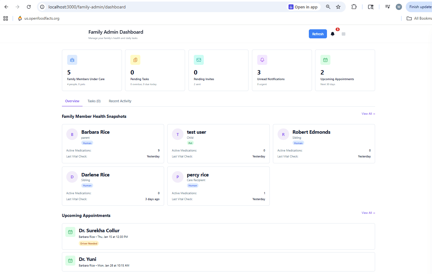Click the Pending Tasks clipboard icon
The height and width of the screenshot is (274, 432).
[x=135, y=60]
